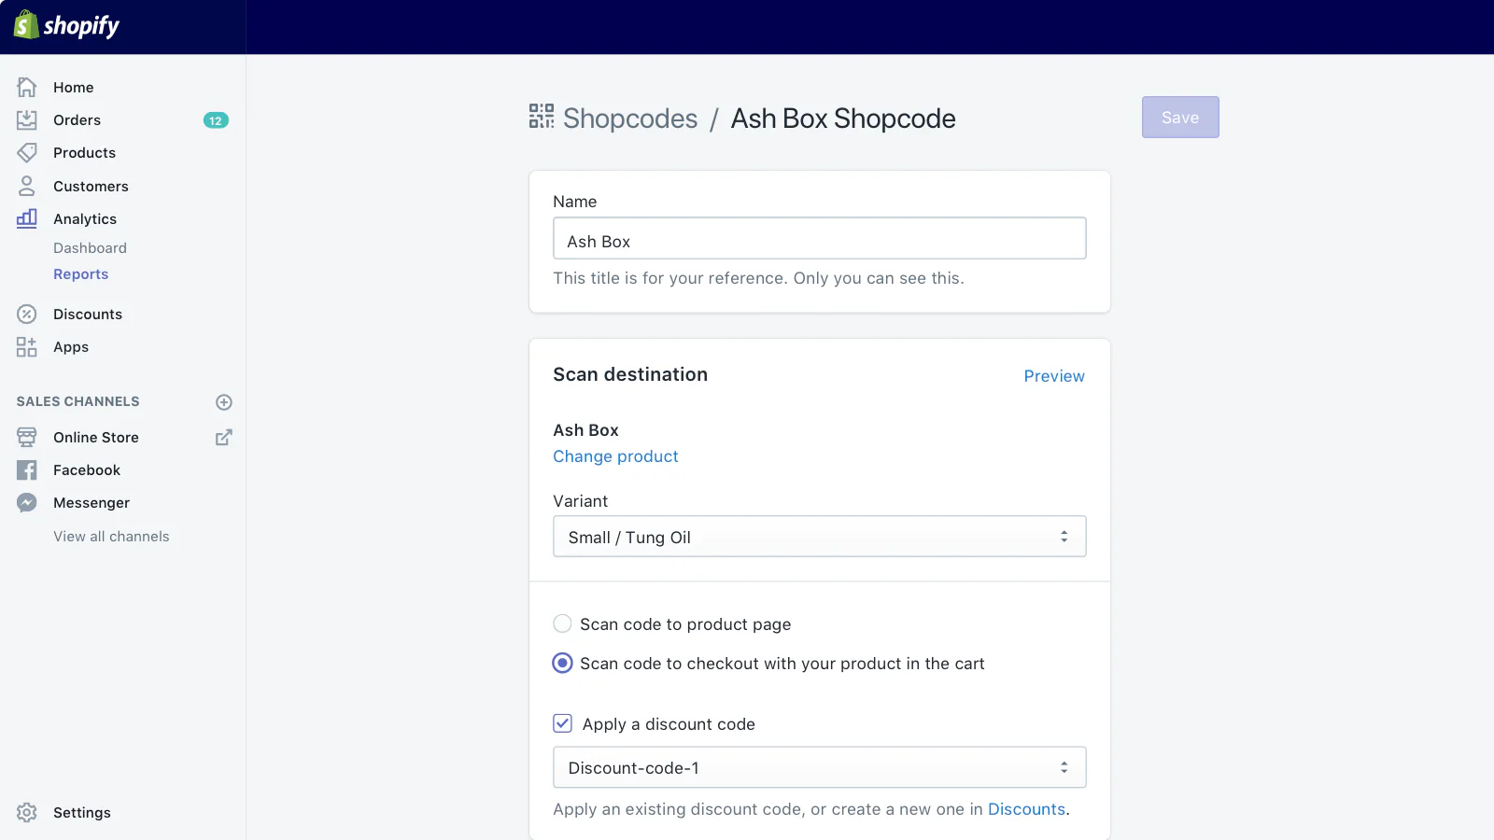
Task: Select the Scan code to product page option
Action: click(562, 623)
